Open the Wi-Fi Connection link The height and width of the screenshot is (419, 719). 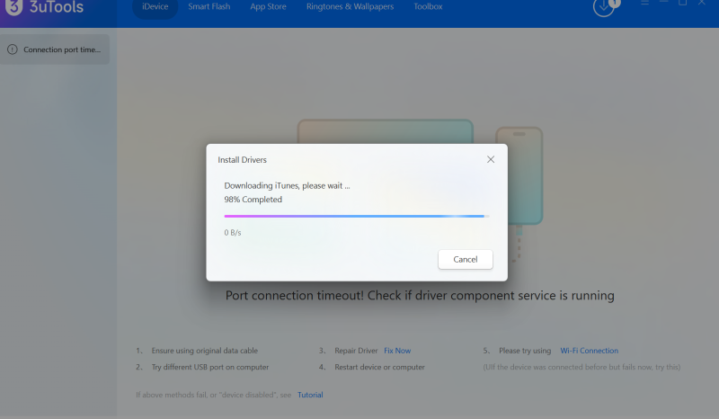tap(590, 351)
